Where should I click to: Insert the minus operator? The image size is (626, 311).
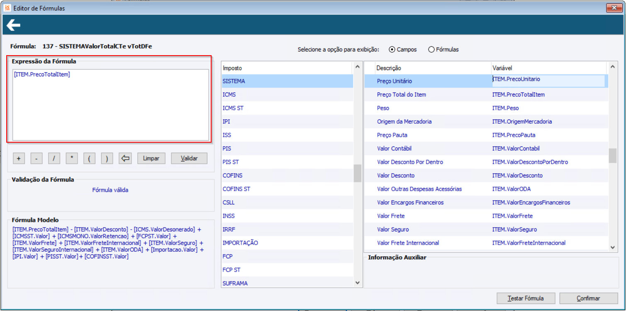point(37,158)
